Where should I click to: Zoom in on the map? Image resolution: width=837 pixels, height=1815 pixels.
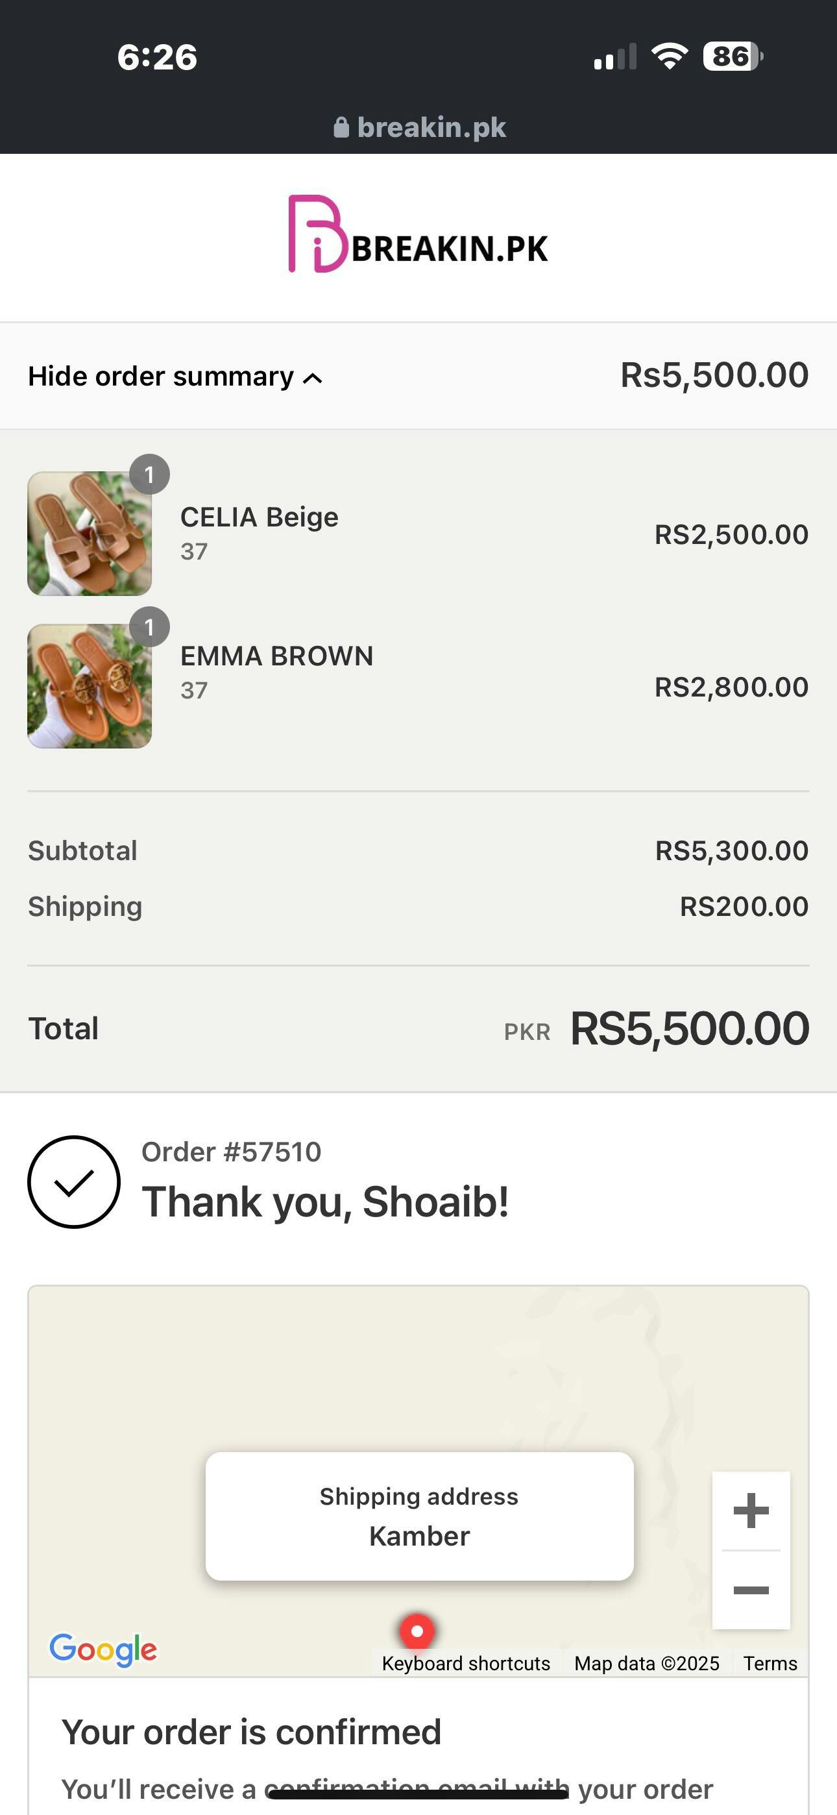point(750,1511)
